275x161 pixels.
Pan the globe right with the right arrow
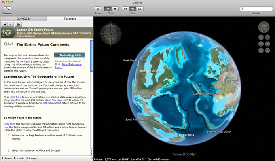[x=267, y=27]
